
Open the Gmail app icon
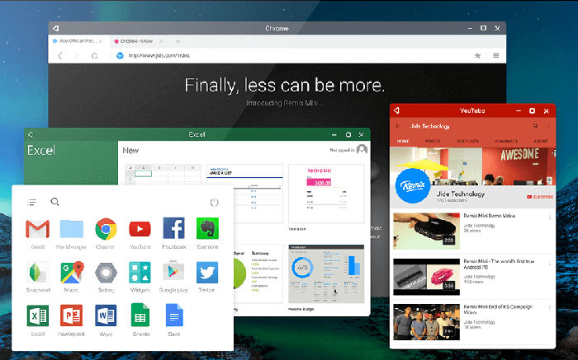pyautogui.click(x=38, y=229)
